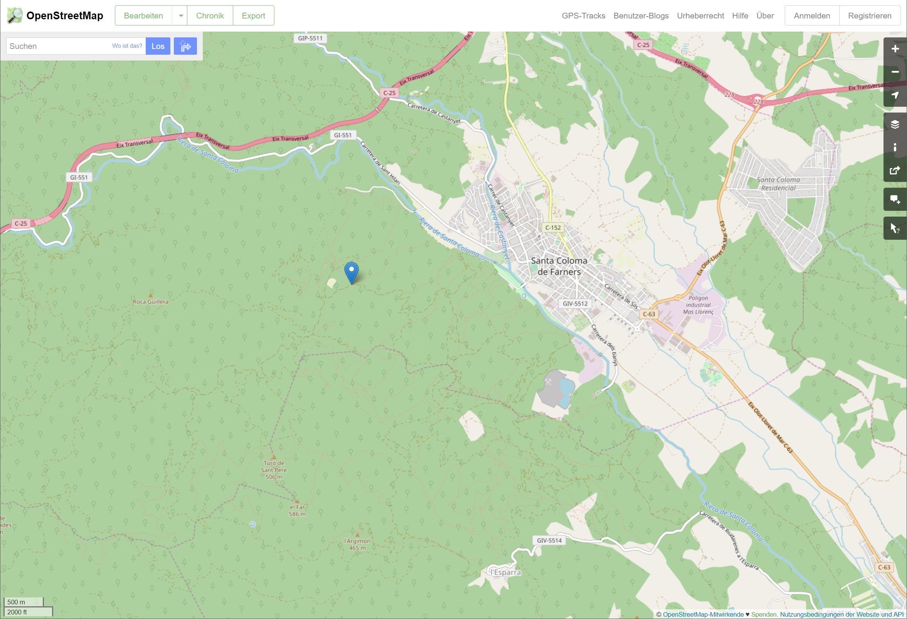Click the Anmelden button

click(811, 16)
